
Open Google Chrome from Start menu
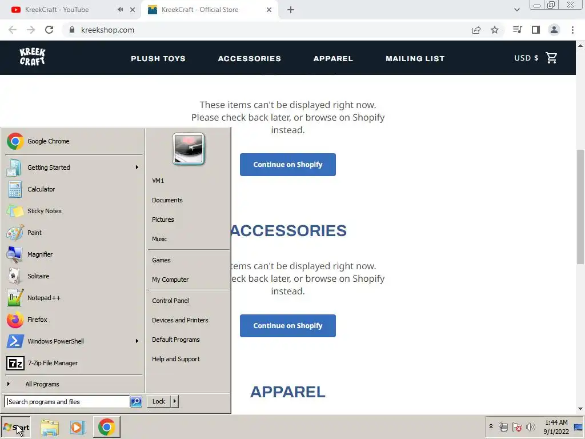(x=73, y=141)
